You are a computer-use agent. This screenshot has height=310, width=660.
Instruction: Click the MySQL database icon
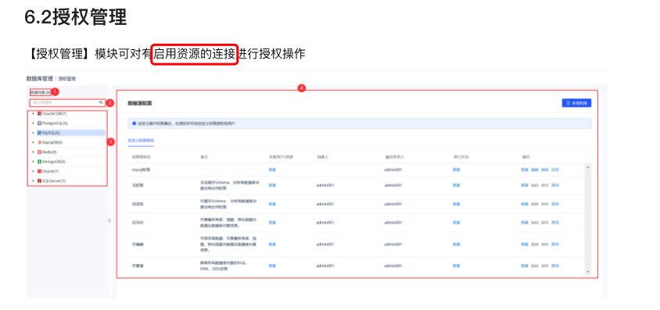point(40,133)
